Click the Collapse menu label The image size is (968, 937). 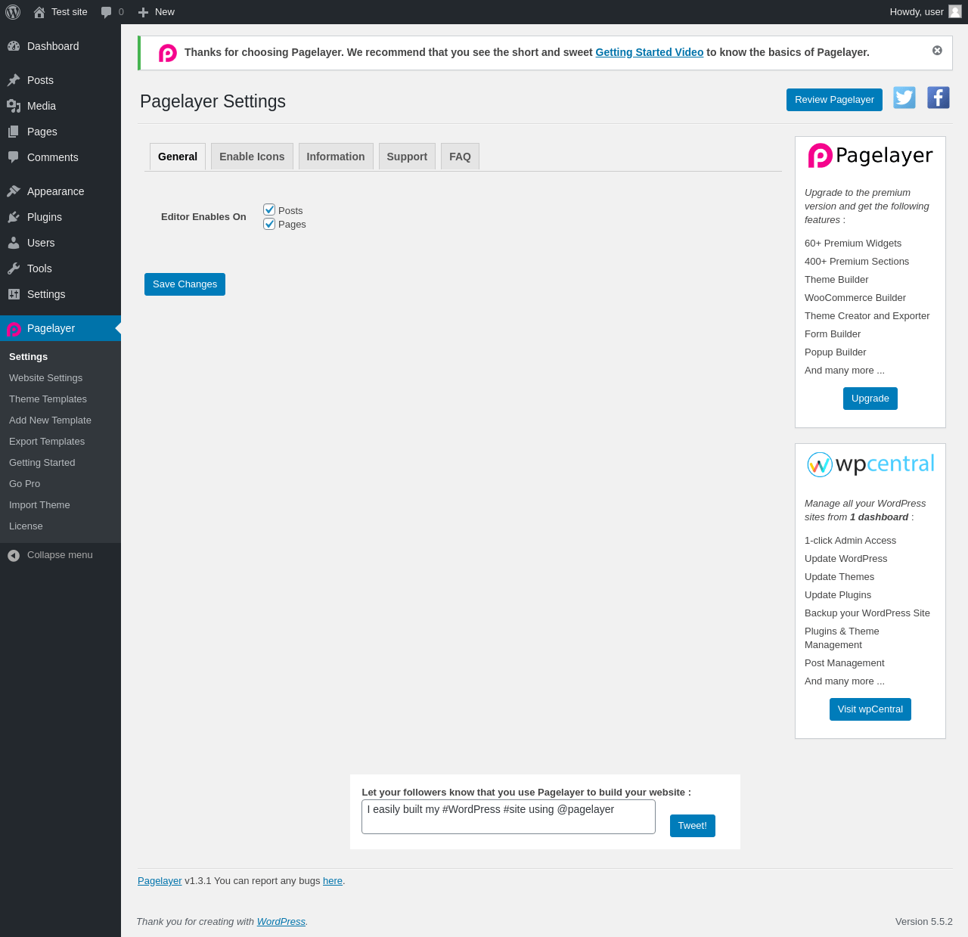click(x=60, y=555)
